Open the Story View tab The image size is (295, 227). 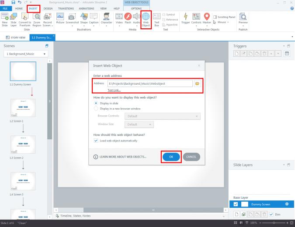coord(15,38)
